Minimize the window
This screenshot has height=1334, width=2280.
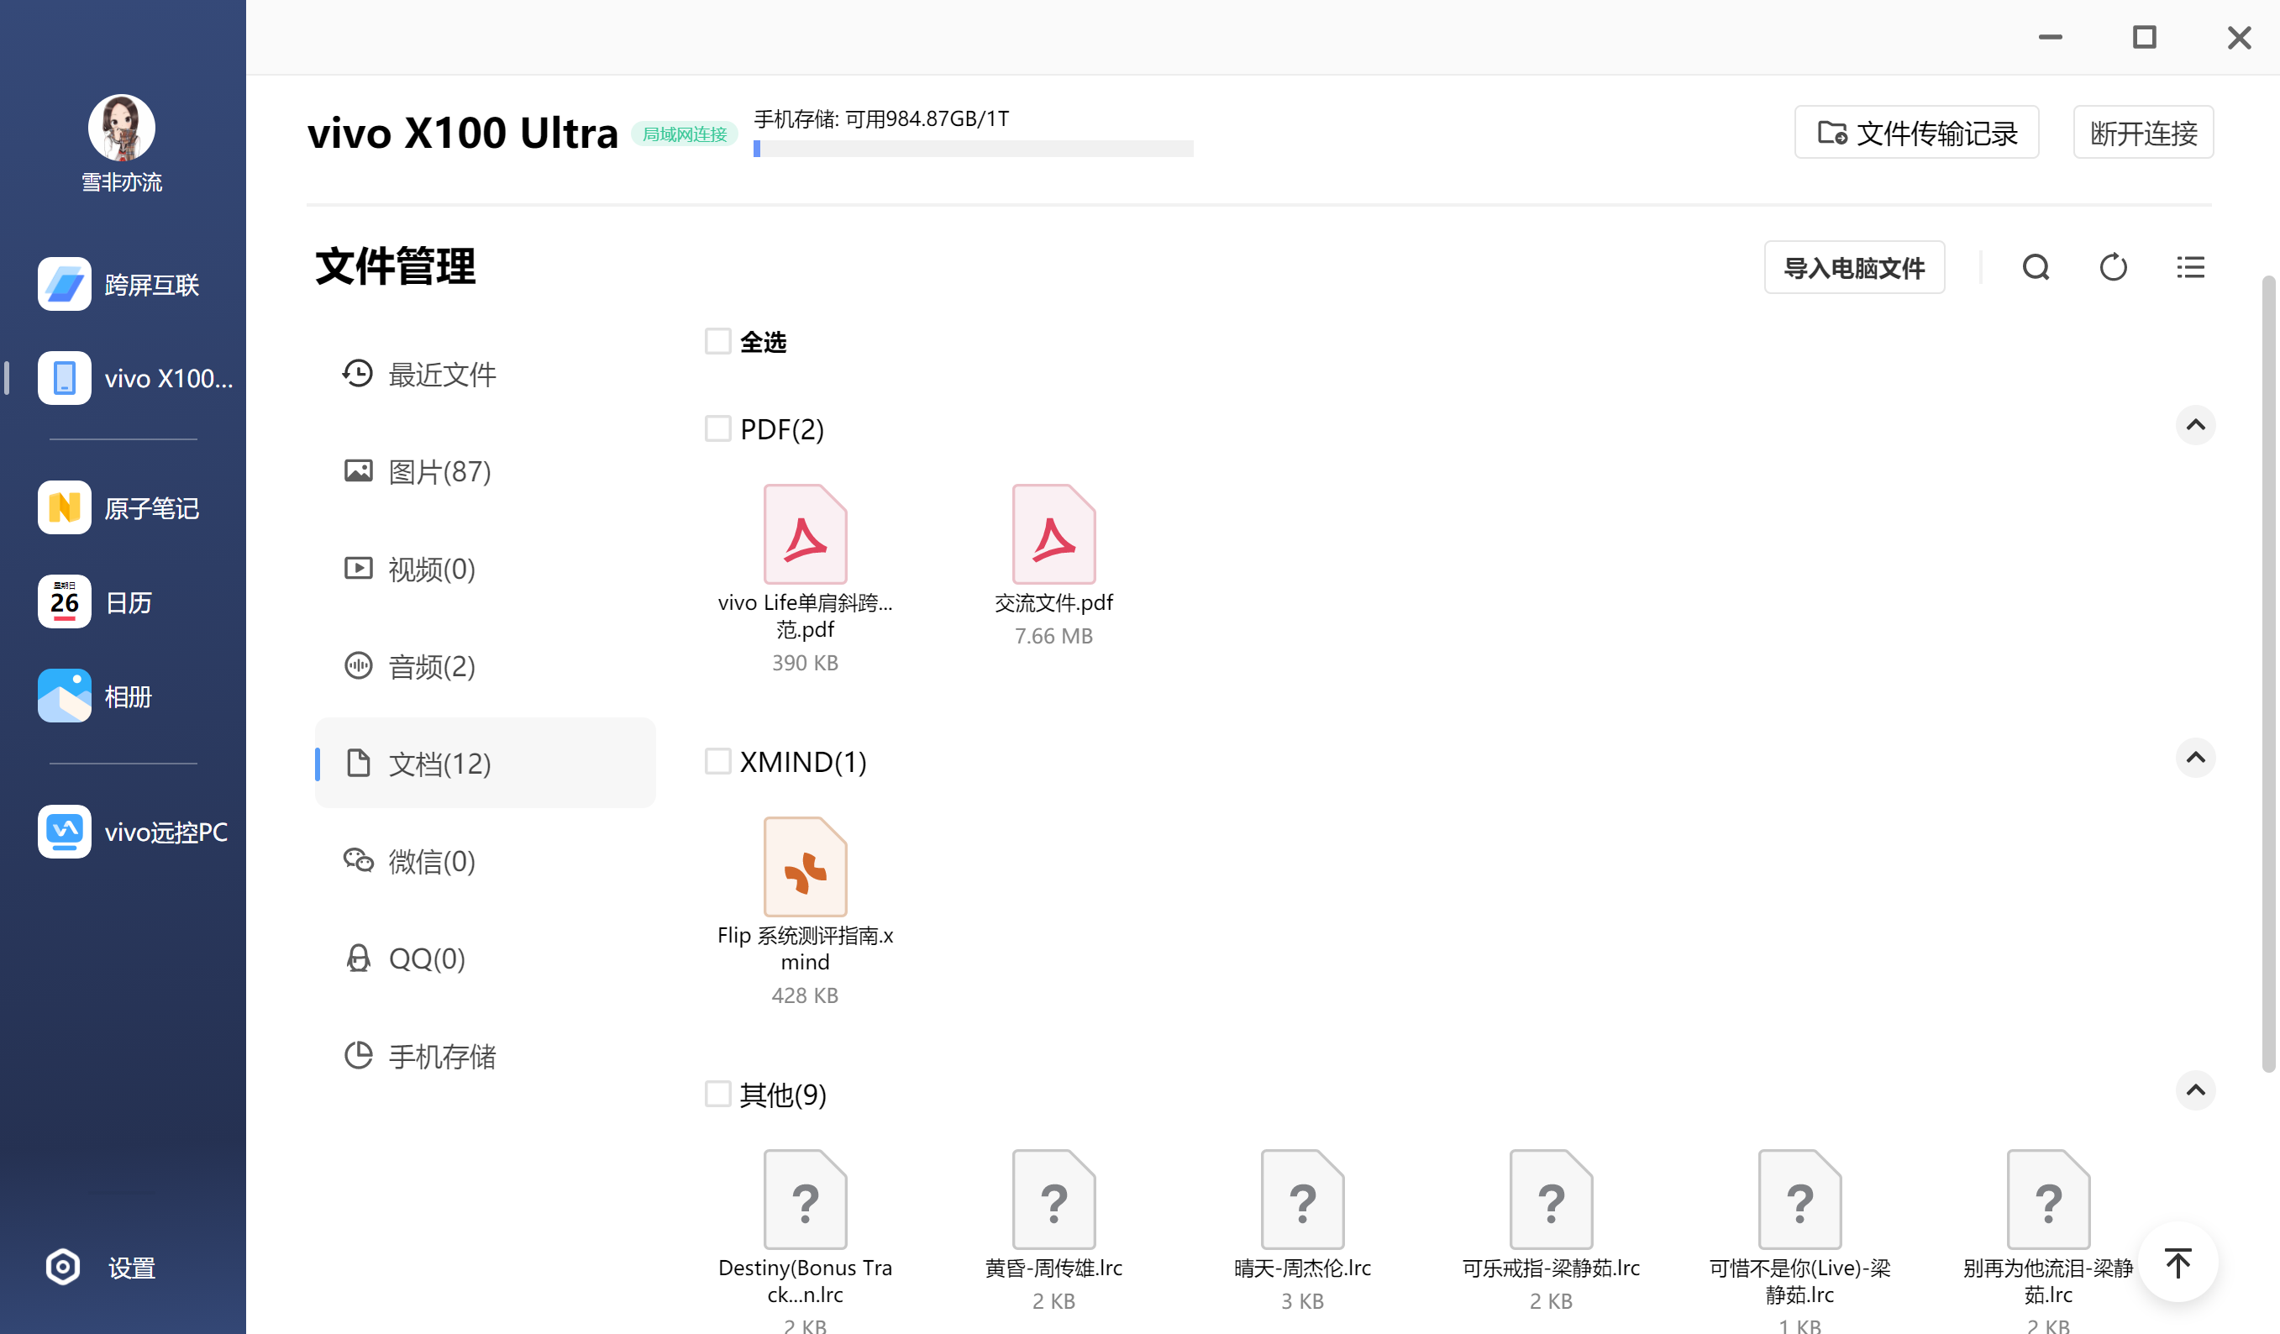point(2050,37)
